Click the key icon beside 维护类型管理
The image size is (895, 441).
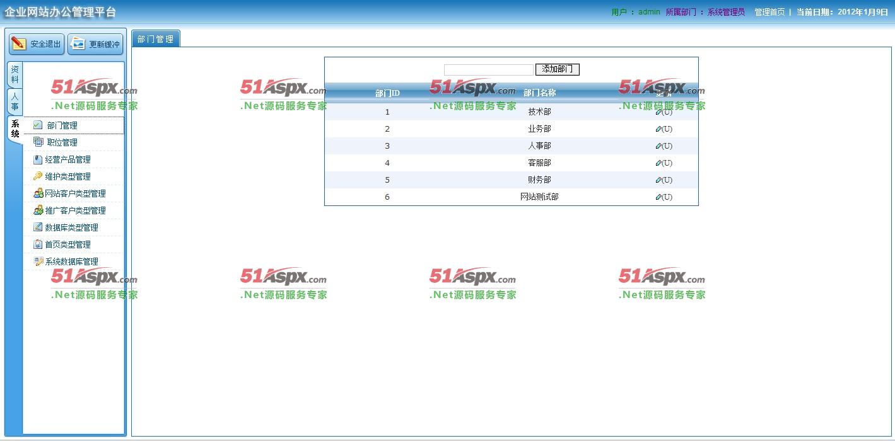38,176
